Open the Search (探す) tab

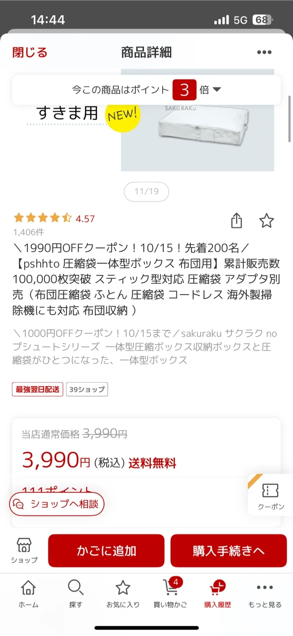pyautogui.click(x=75, y=594)
